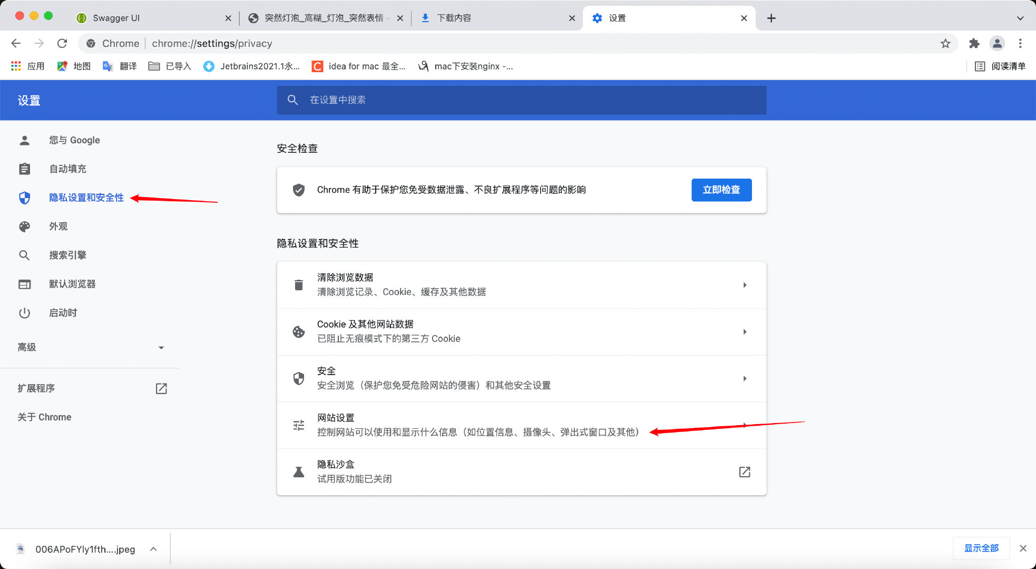The width and height of the screenshot is (1036, 569).
Task: Click the 立即检查 button
Action: [x=721, y=190]
